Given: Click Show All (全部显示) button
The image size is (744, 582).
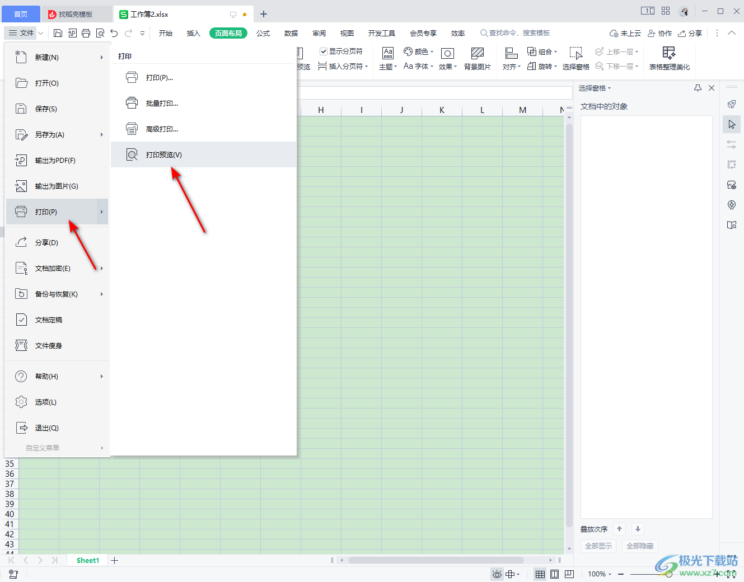Looking at the screenshot, I should pos(598,546).
